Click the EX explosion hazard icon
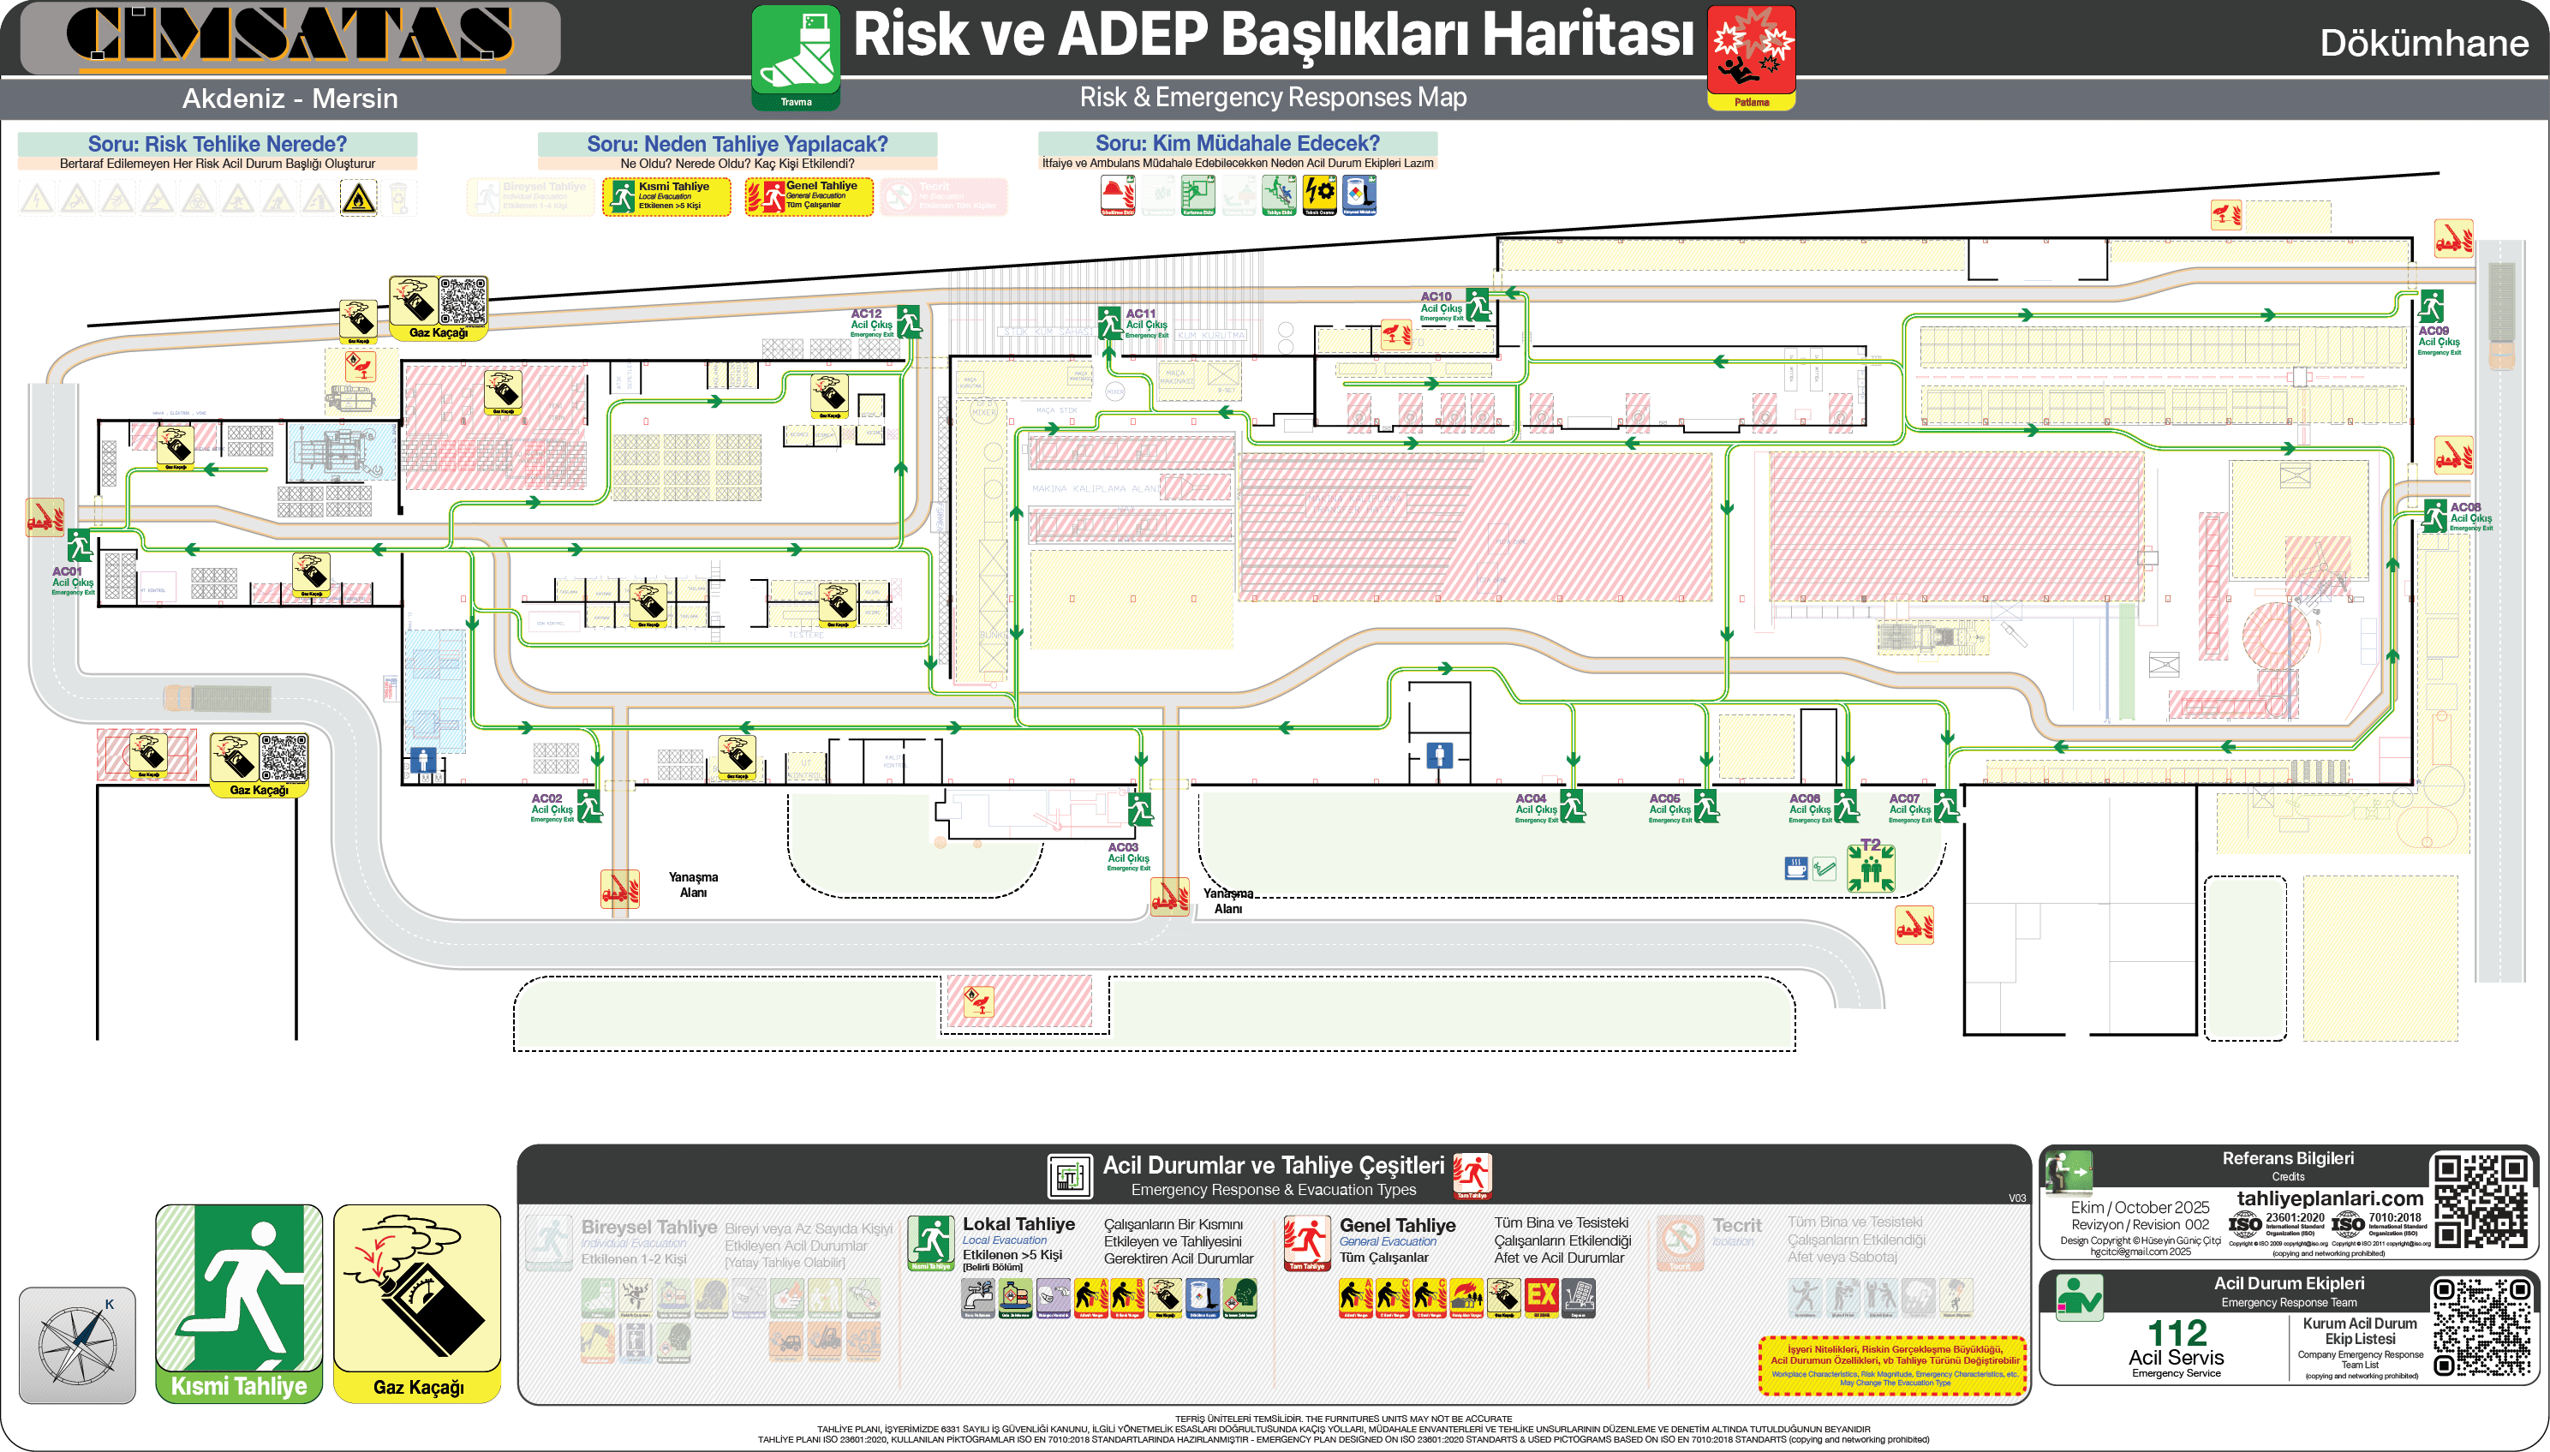This screenshot has width=2550, height=1452. [1541, 1296]
